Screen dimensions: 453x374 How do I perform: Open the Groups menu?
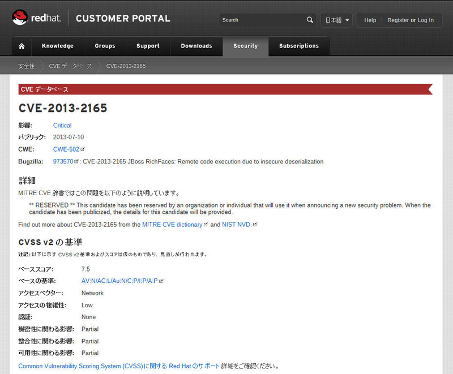click(105, 46)
